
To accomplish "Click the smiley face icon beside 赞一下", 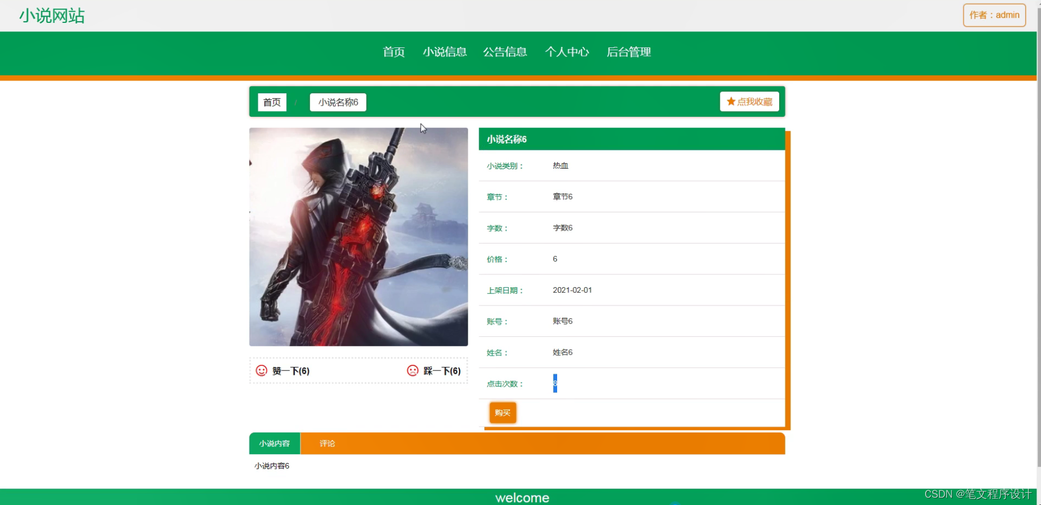I will coord(261,370).
